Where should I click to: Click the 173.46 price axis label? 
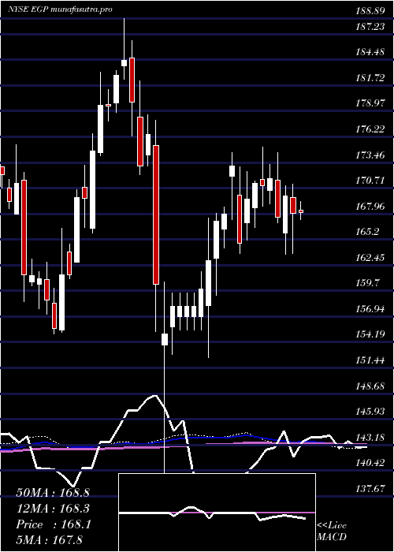[x=370, y=155]
